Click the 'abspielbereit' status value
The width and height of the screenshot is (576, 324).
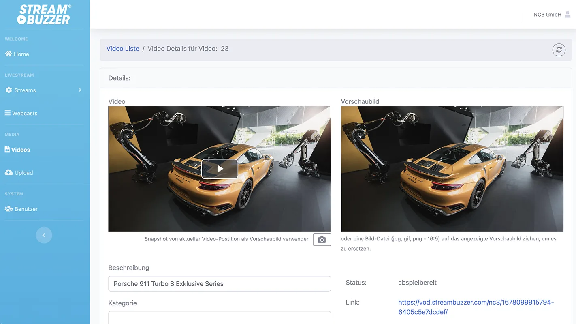click(417, 283)
